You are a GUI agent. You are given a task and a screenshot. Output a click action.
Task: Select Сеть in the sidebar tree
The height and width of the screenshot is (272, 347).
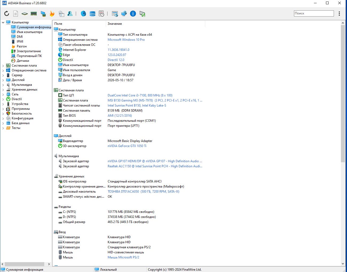pyautogui.click(x=15, y=94)
